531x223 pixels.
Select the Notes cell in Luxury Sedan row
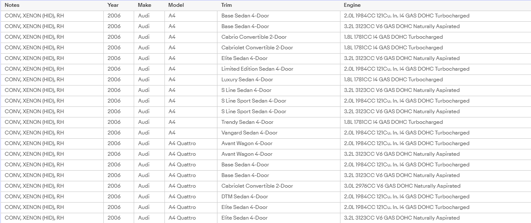(52, 80)
